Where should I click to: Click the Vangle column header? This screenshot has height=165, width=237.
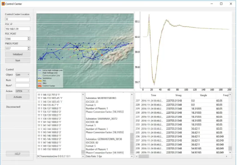pyautogui.click(x=203, y=95)
